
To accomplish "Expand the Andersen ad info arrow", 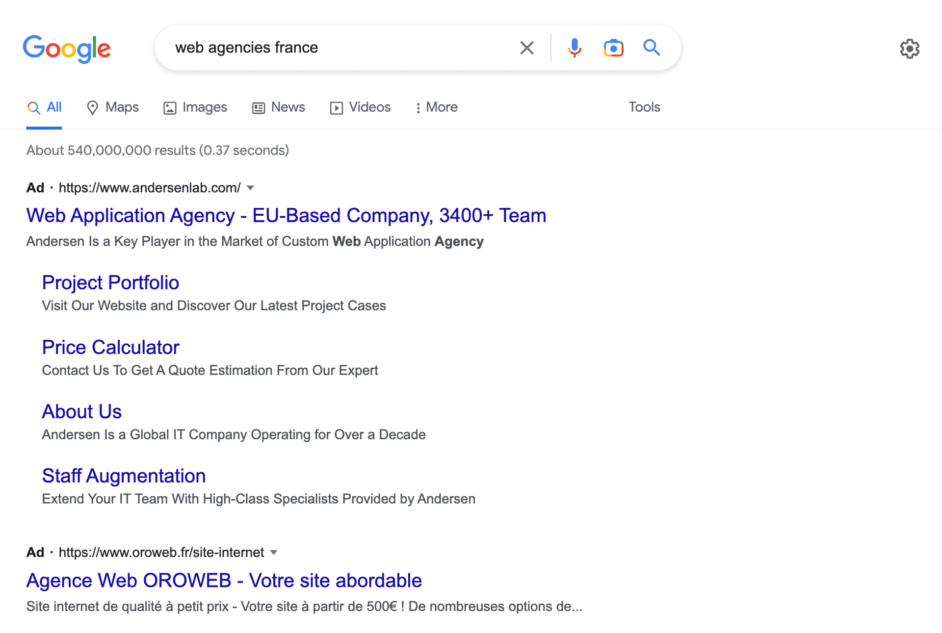I will tap(250, 188).
